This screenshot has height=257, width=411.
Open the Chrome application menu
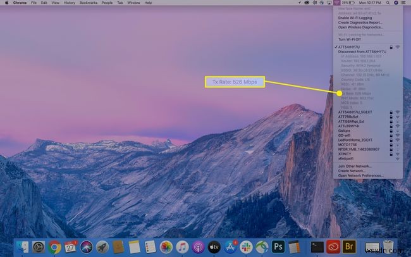point(20,3)
